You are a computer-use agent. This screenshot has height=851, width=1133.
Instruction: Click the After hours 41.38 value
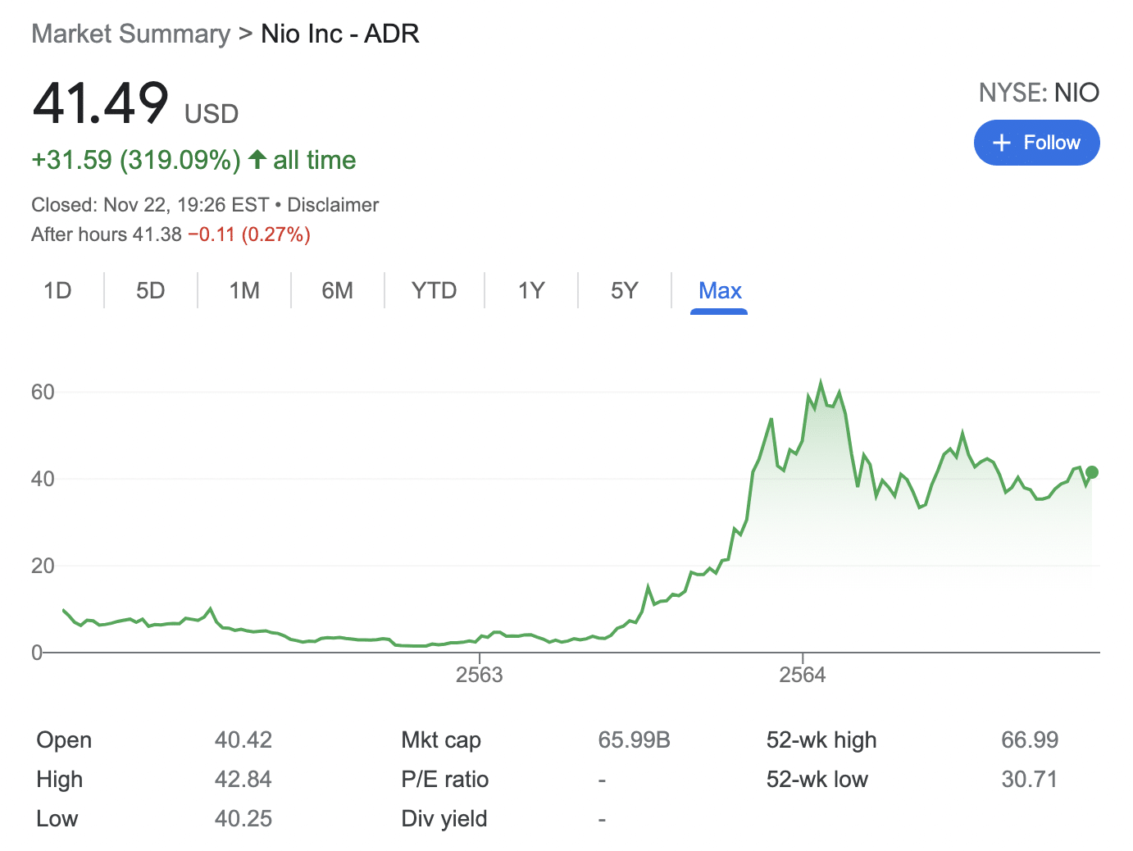157,234
